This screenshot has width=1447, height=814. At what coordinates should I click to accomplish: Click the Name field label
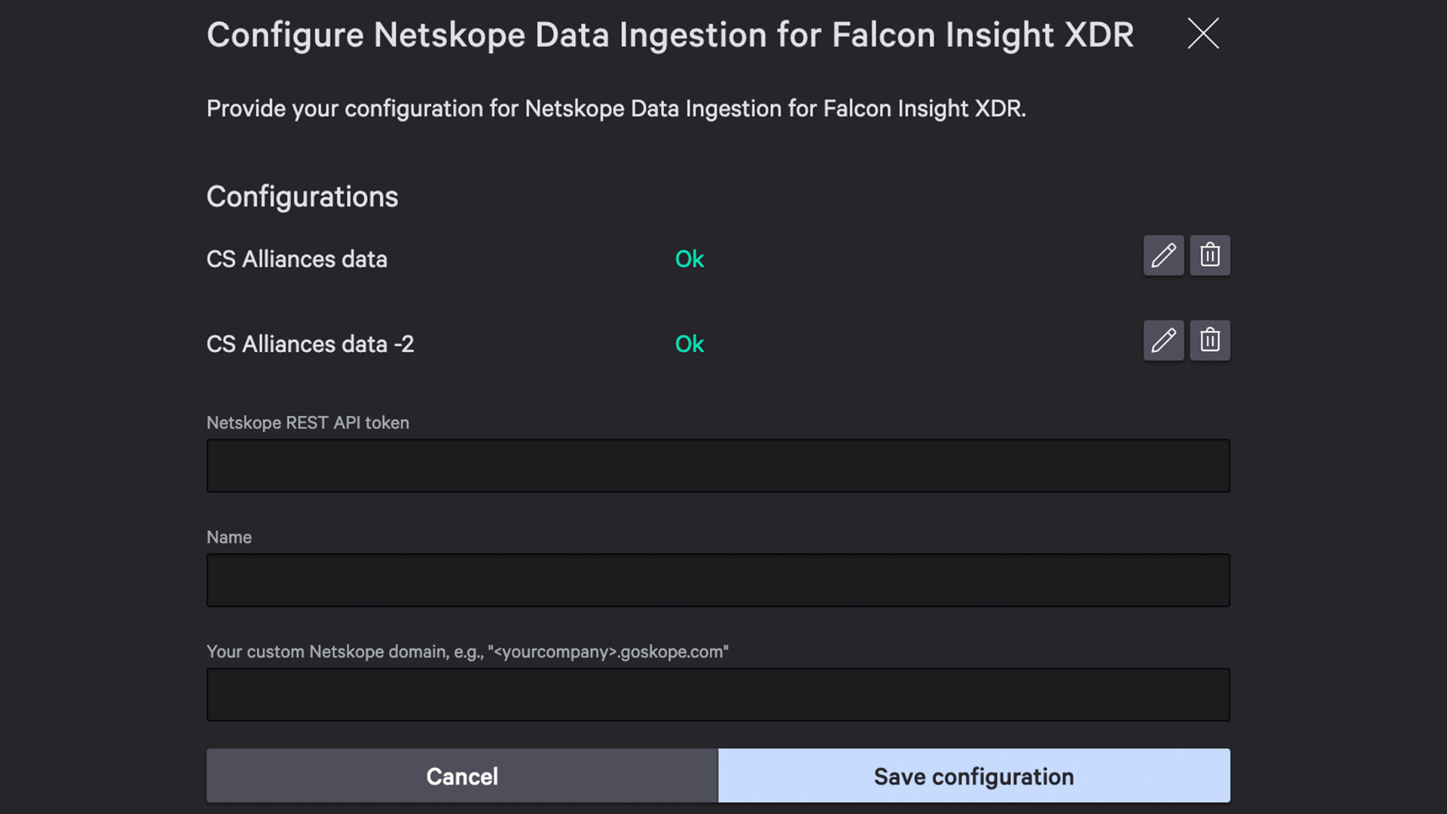(229, 537)
